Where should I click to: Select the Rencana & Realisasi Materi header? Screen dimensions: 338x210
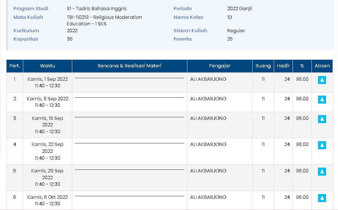click(x=129, y=66)
